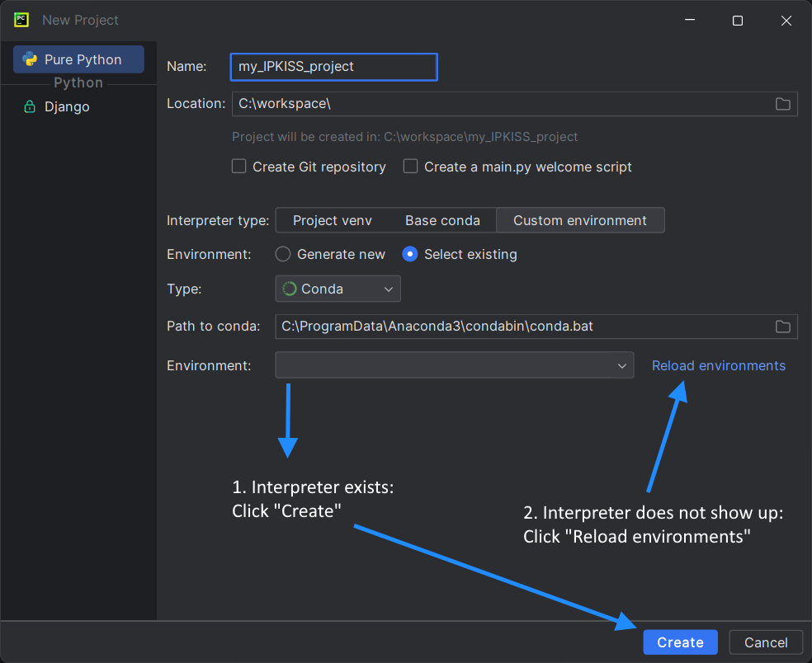Select Custom environment interpreter type
This screenshot has width=812, height=663.
[x=580, y=220]
